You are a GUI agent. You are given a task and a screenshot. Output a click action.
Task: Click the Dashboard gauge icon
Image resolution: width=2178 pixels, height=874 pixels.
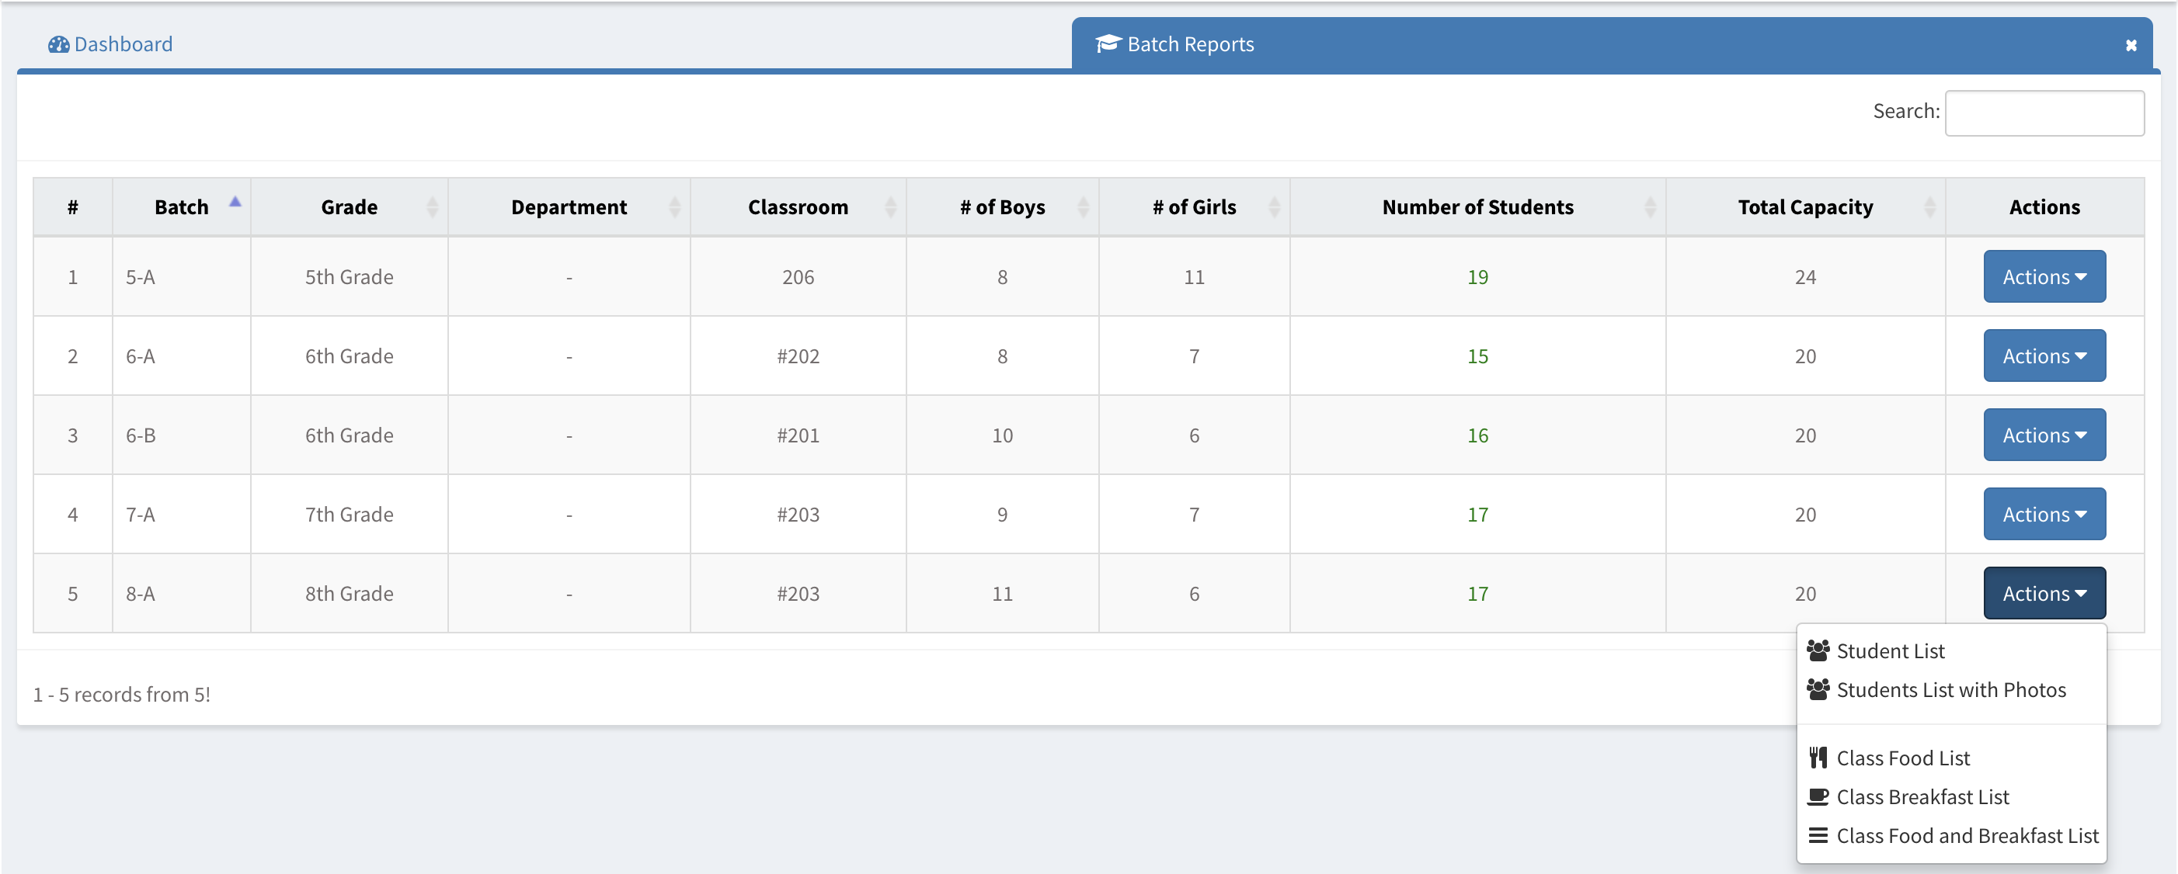[58, 45]
